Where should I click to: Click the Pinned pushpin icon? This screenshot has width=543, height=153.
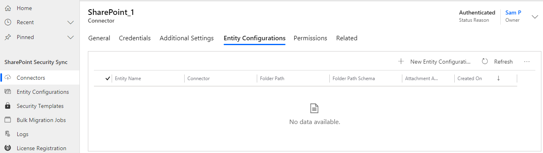[8, 37]
